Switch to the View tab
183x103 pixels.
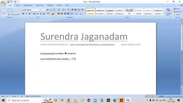67,5
